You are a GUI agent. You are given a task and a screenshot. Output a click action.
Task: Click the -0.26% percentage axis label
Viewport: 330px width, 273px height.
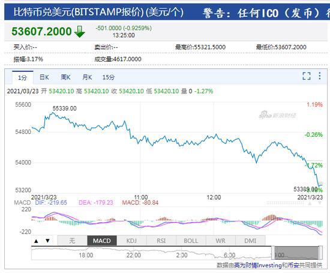pos(314,134)
